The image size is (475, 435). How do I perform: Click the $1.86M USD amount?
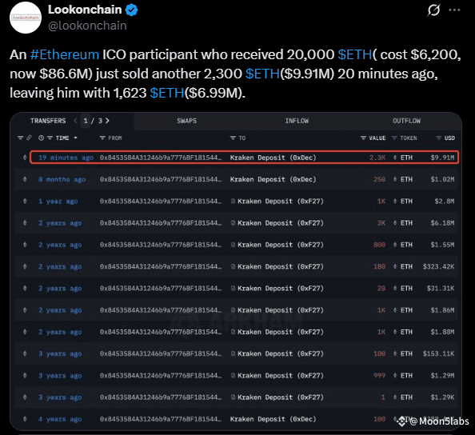tap(442, 310)
